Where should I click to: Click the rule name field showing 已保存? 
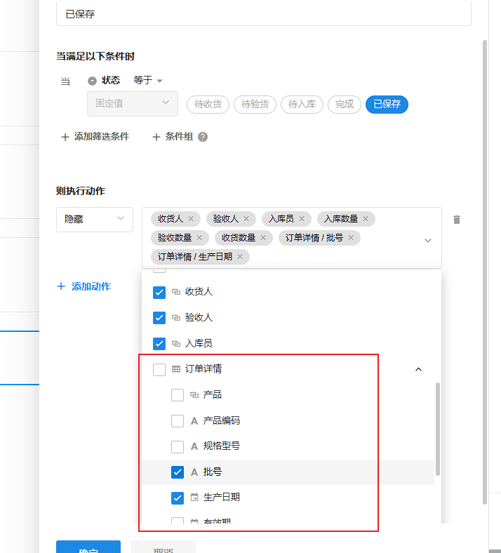[263, 13]
